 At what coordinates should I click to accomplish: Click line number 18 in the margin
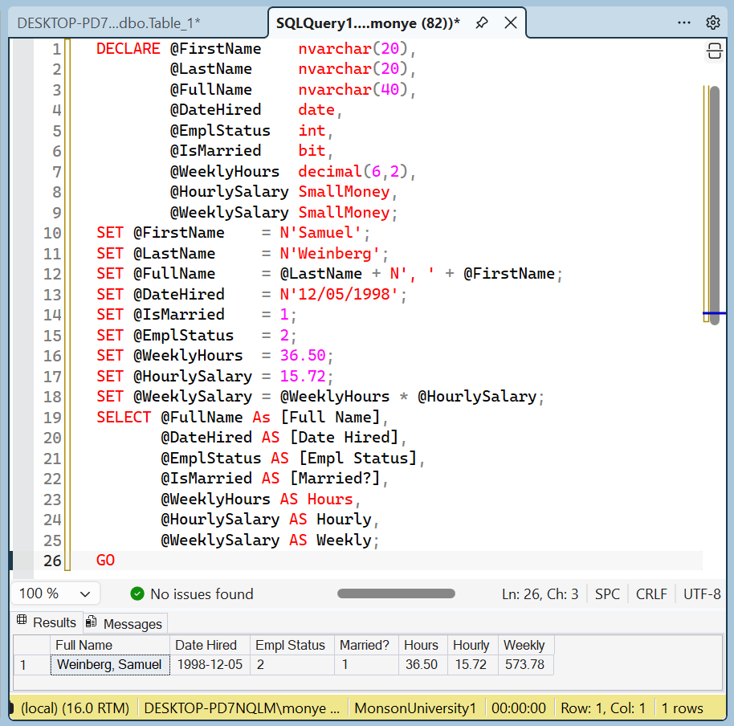click(52, 397)
